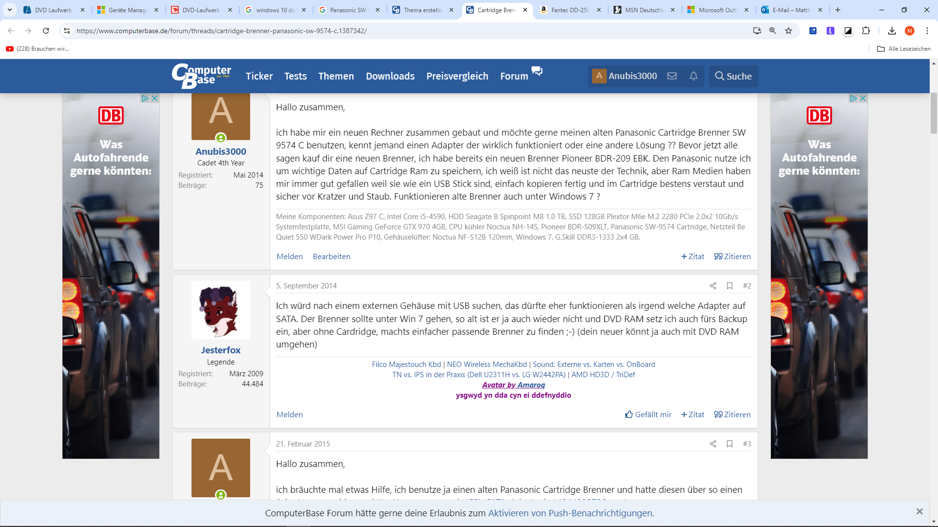The height and width of the screenshot is (527, 938).
Task: Open the Anubis3000 account menu
Action: [624, 76]
